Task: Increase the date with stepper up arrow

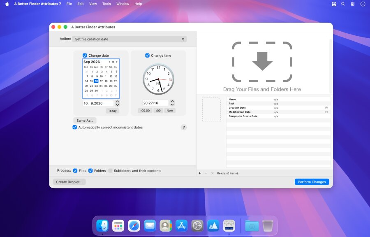Action: point(117,102)
